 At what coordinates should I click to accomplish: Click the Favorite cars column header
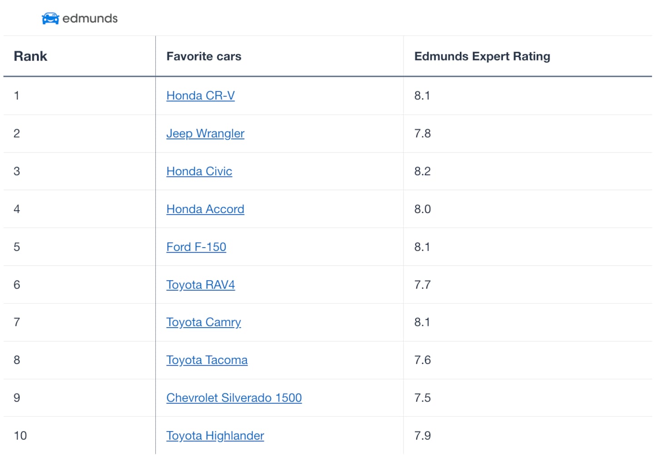pos(204,56)
